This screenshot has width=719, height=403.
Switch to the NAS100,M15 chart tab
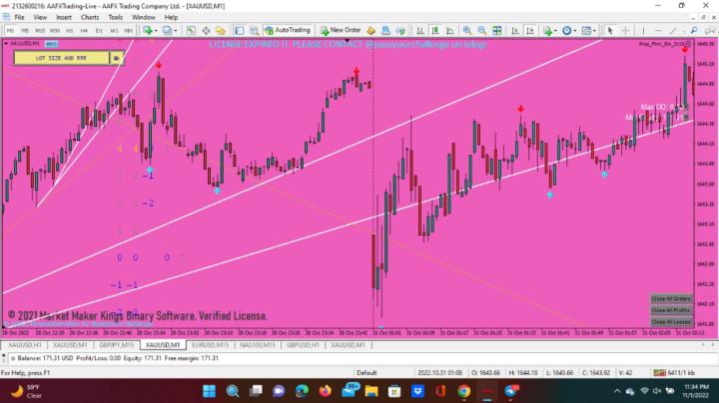tap(258, 345)
